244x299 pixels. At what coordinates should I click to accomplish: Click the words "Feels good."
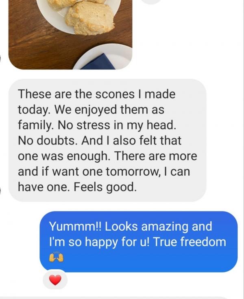(105, 187)
